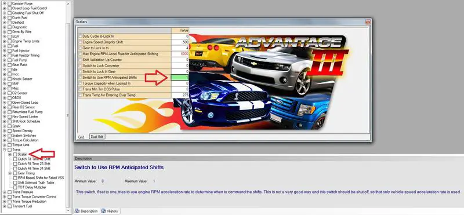464x215 pixels.
Task: Expand the Fuel Injector tree node
Action: click(5, 51)
